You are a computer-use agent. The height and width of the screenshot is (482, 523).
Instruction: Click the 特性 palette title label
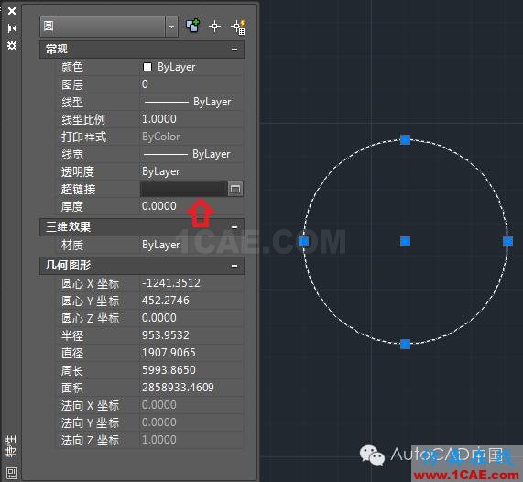(11, 446)
